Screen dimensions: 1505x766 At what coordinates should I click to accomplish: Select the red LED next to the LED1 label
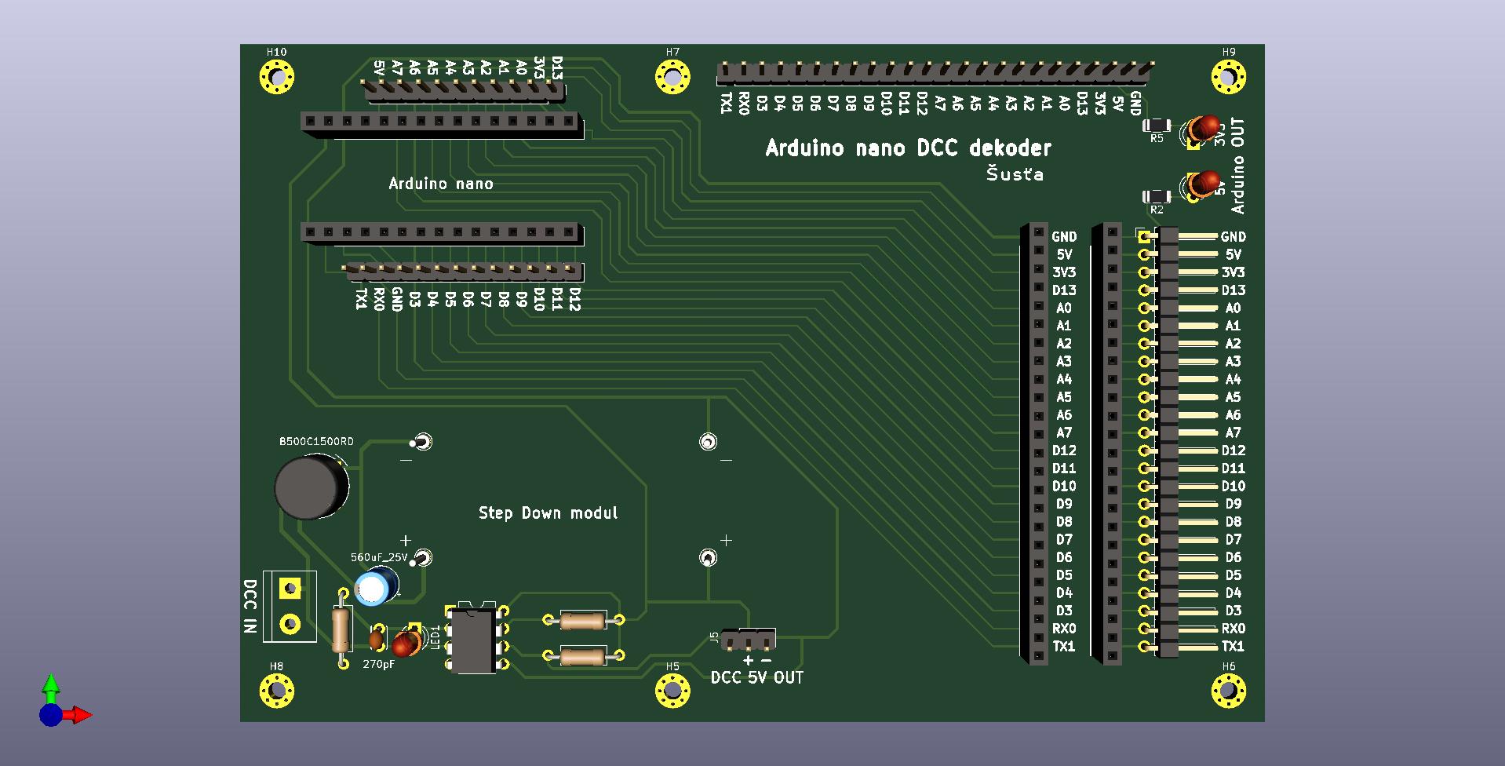(x=406, y=642)
